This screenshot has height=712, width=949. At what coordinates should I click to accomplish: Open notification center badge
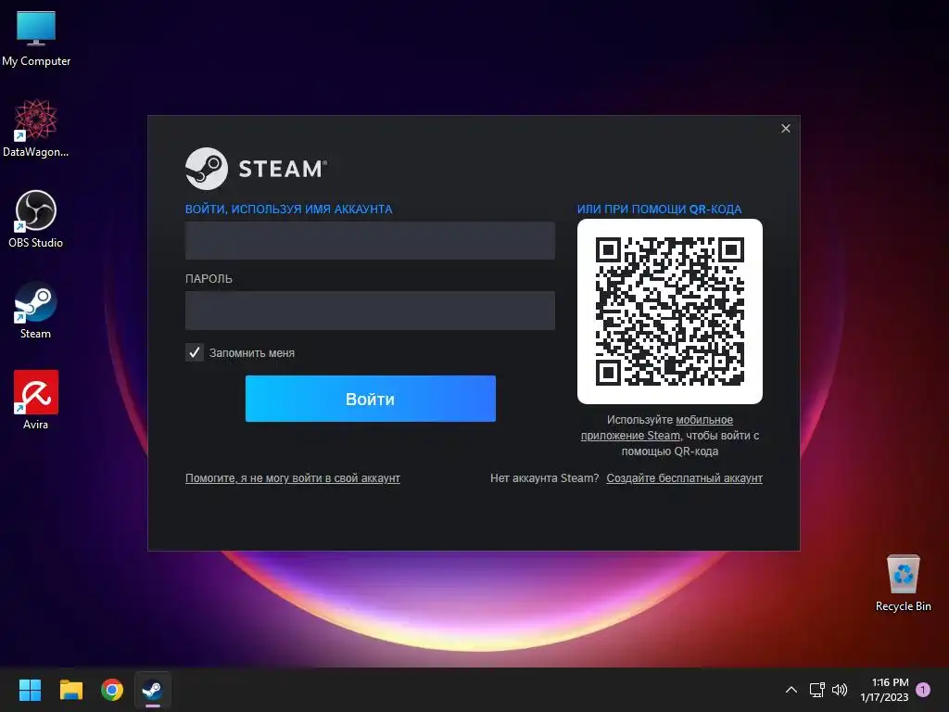pyautogui.click(x=923, y=690)
